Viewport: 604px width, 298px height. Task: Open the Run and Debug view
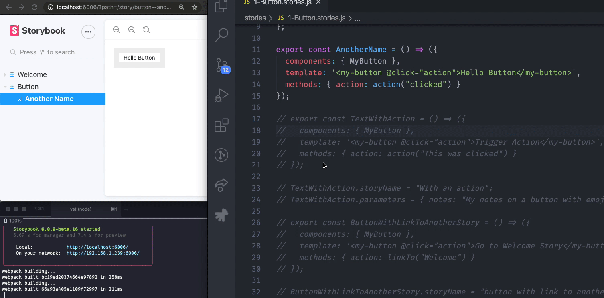(221, 95)
